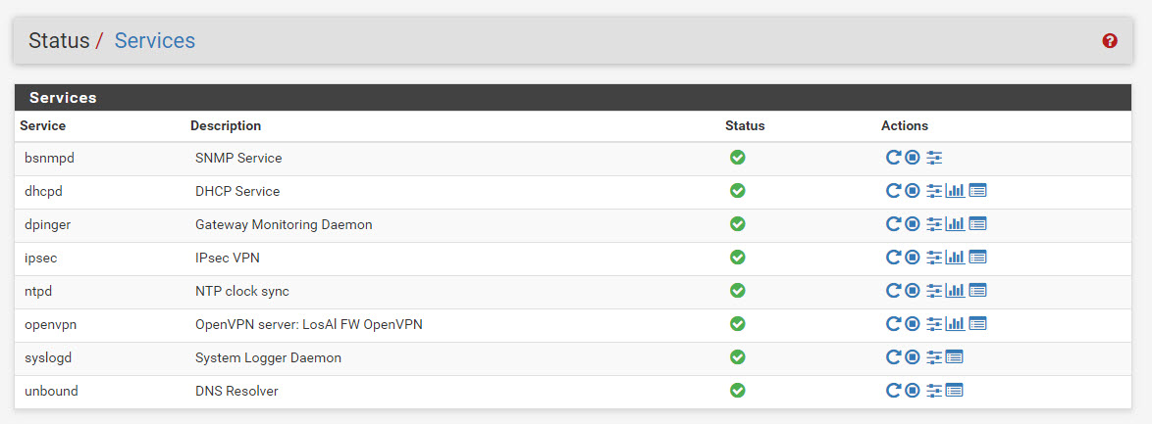Open related settings for dhcpd

click(934, 191)
